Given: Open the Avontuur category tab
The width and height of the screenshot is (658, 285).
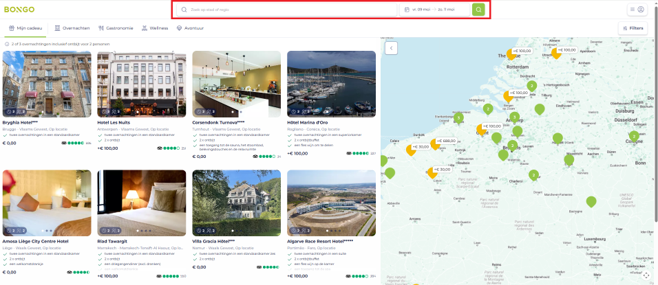Looking at the screenshot, I should pyautogui.click(x=190, y=28).
